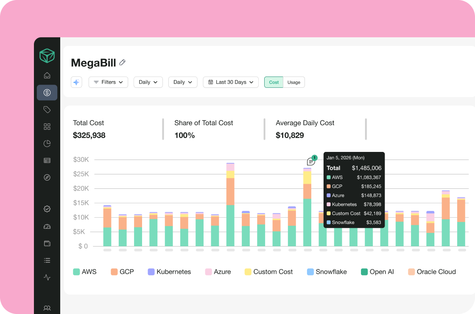The image size is (475, 314).
Task: Click the Snowflake legend label
Action: pos(331,272)
